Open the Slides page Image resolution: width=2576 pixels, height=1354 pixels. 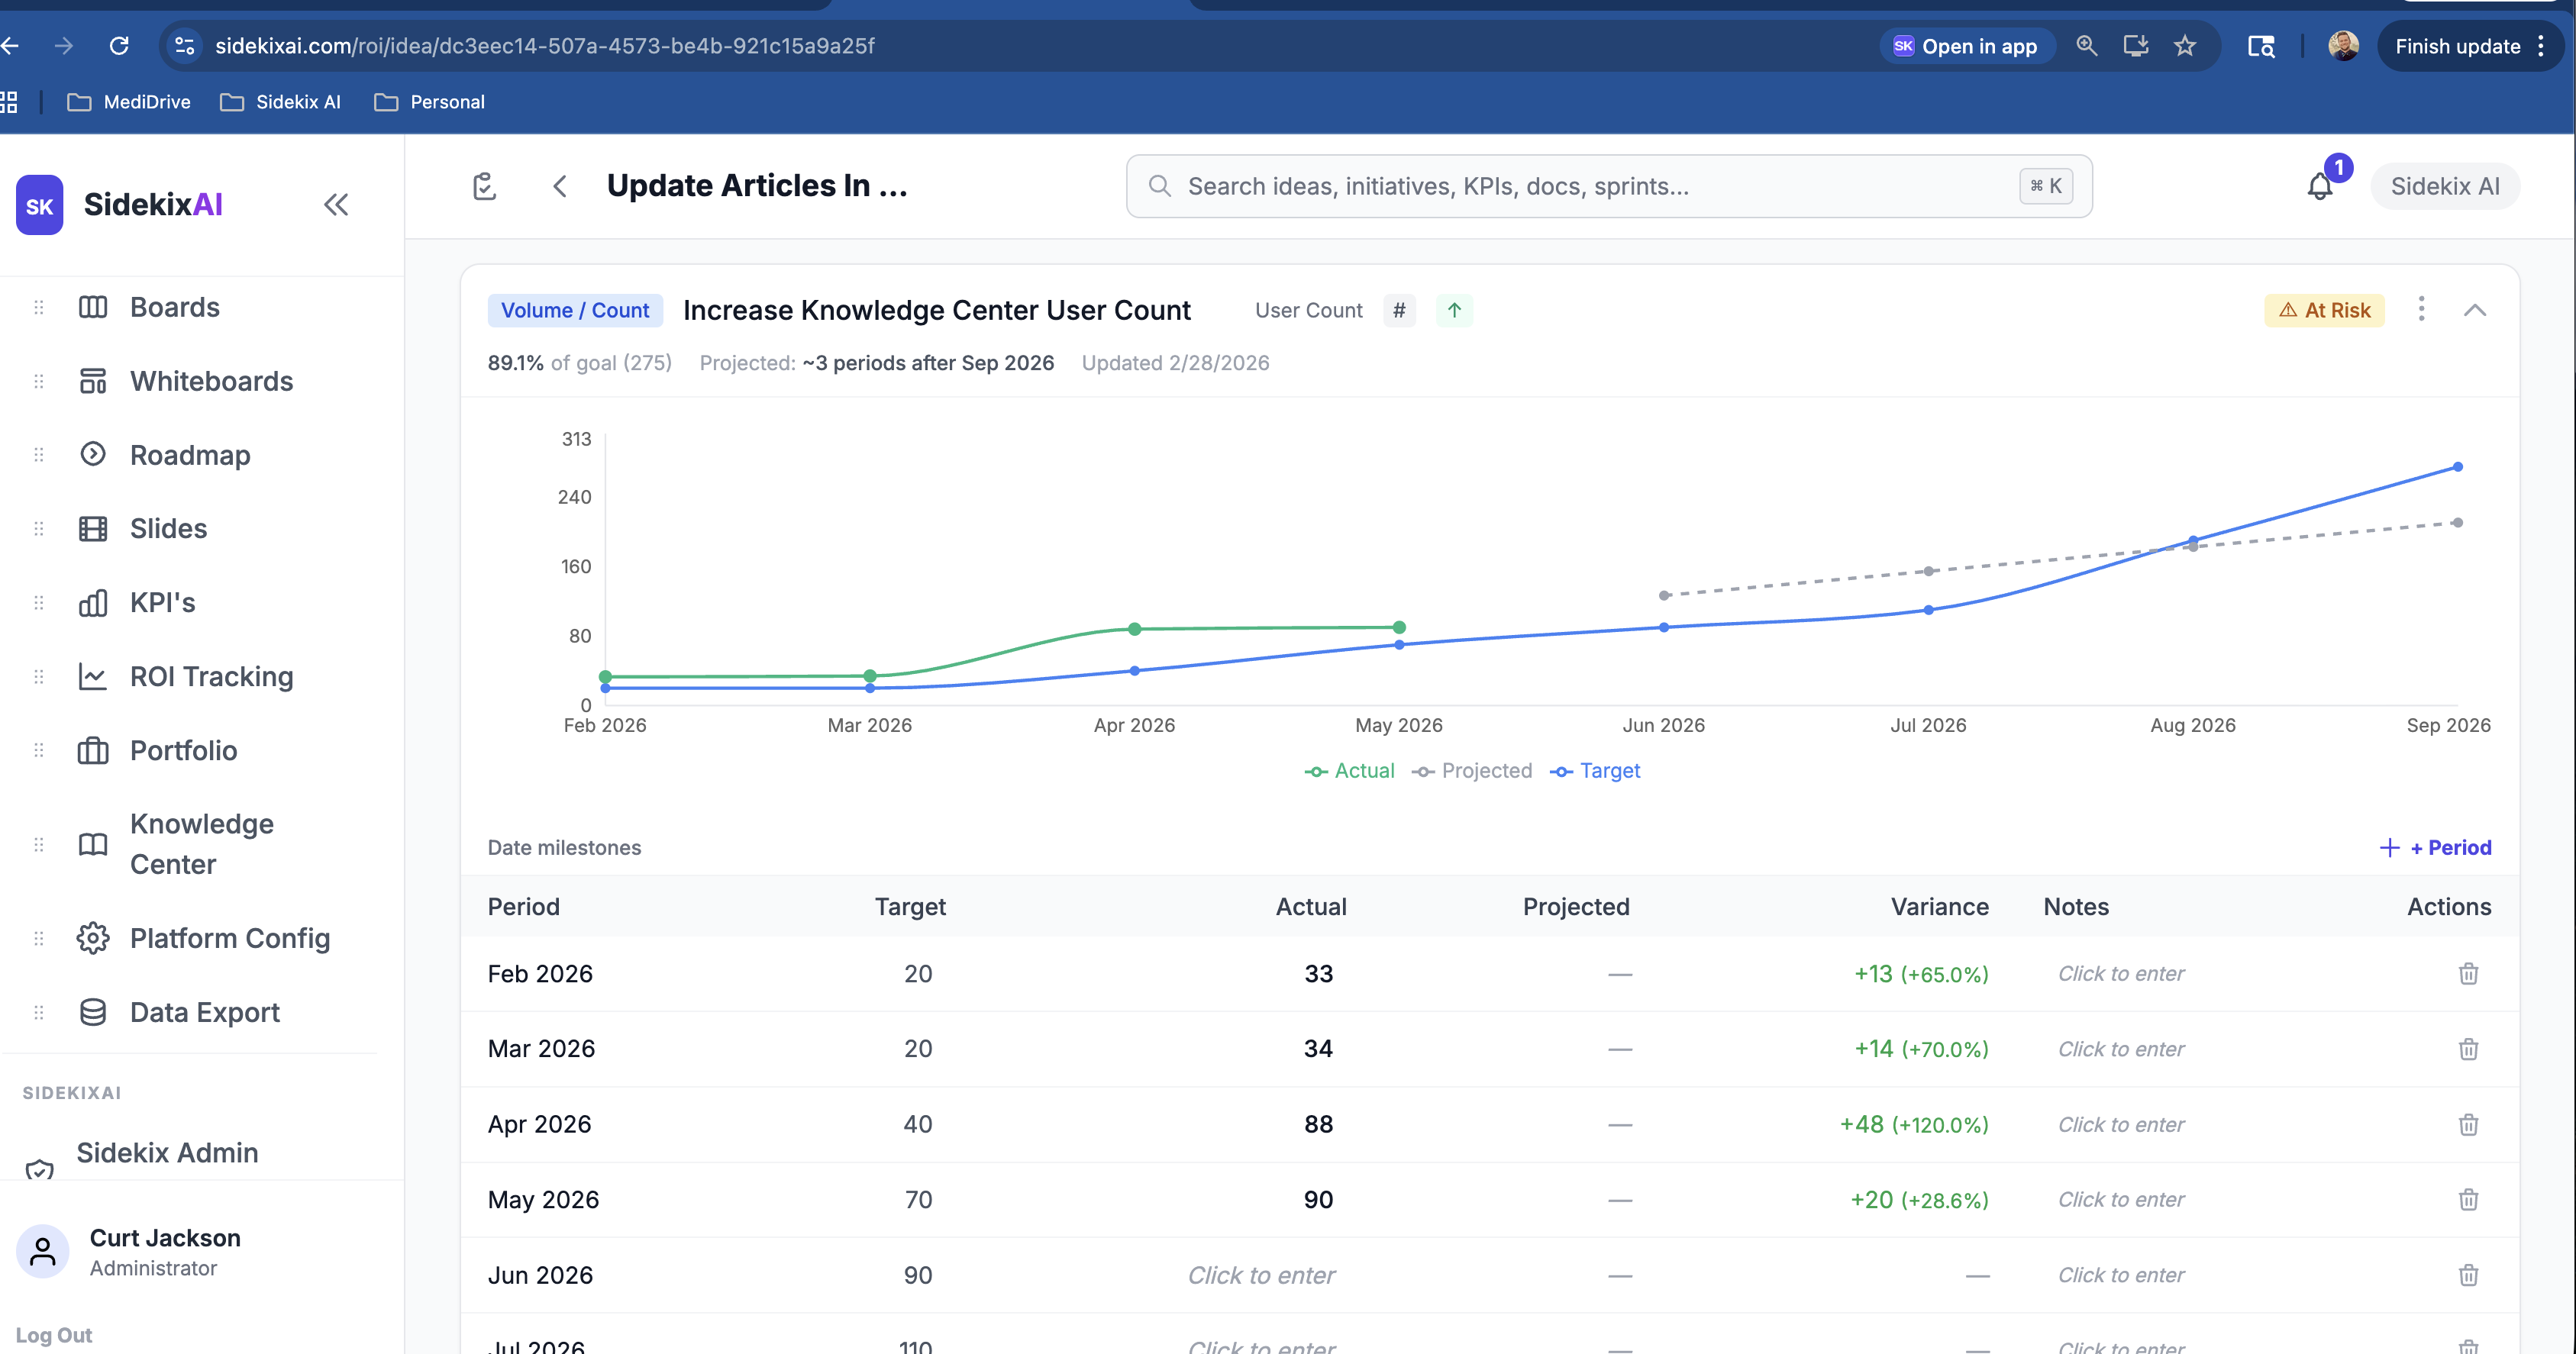[x=168, y=529]
